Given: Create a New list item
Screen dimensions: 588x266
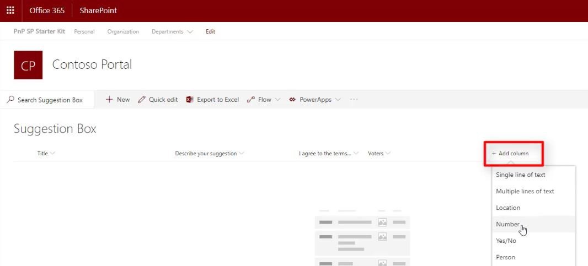Looking at the screenshot, I should click(x=117, y=100).
